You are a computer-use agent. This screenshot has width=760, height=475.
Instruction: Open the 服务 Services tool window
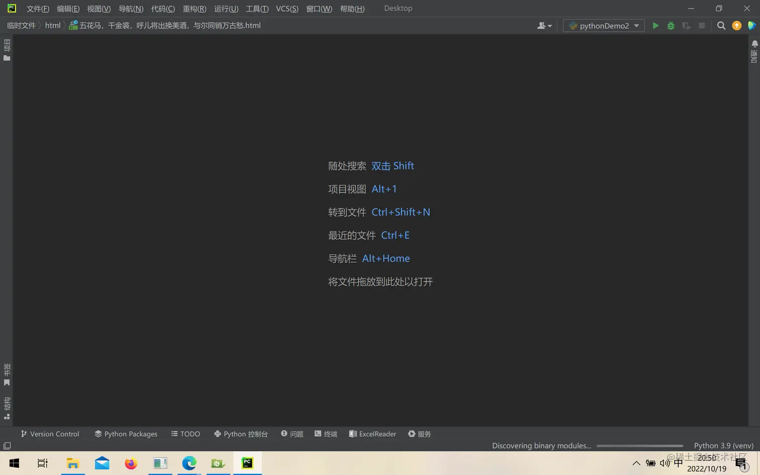[x=420, y=434]
